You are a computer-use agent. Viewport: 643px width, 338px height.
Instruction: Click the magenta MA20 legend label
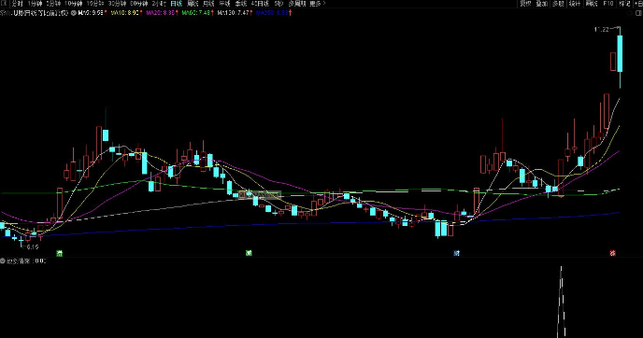coord(161,13)
